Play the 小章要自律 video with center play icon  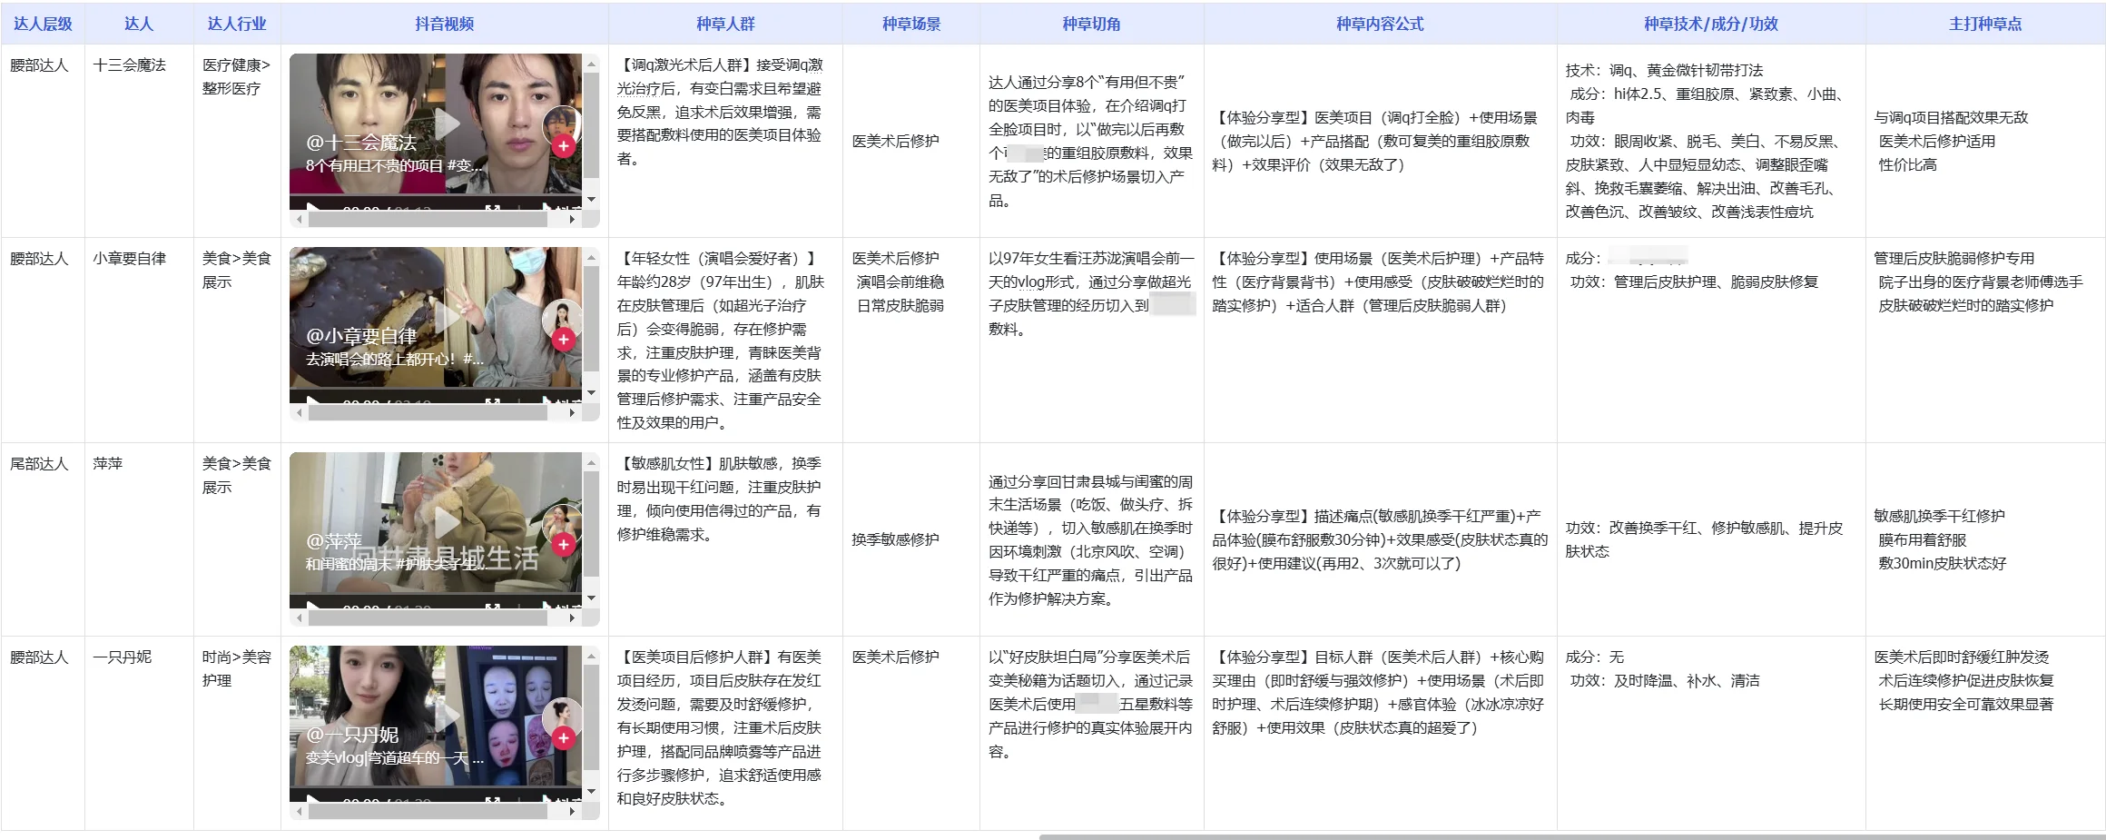click(x=446, y=317)
